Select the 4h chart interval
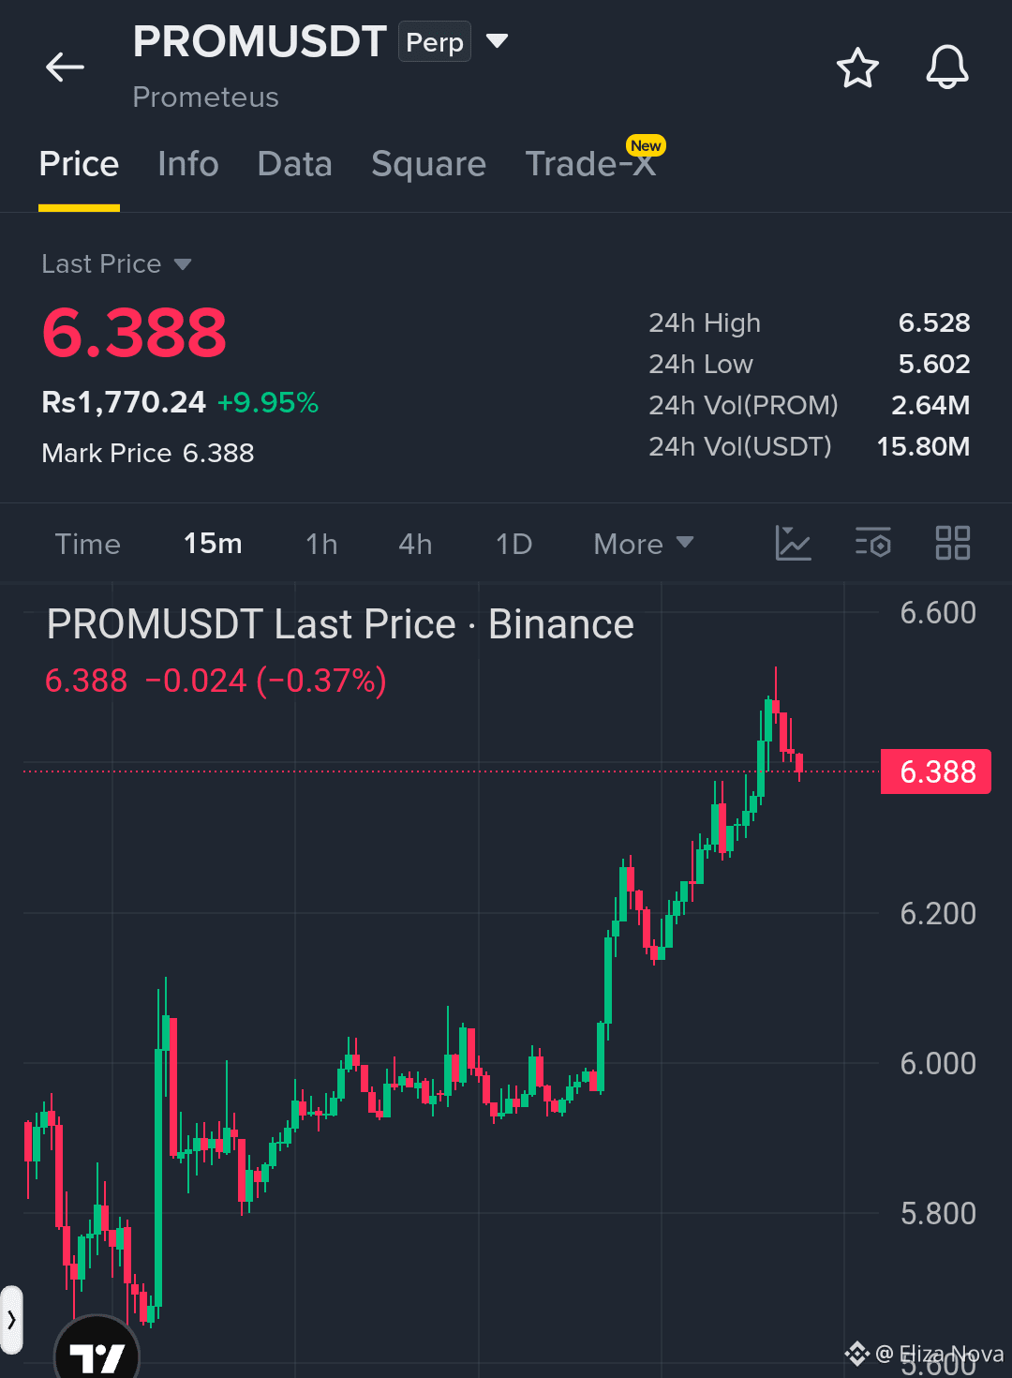 click(x=415, y=544)
